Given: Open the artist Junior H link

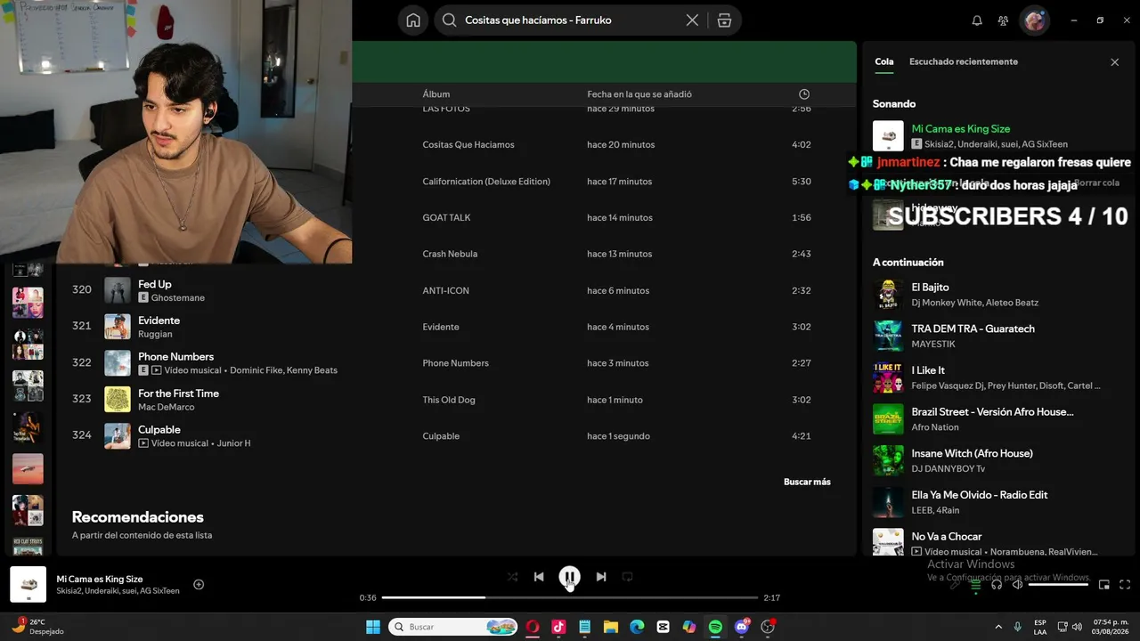Looking at the screenshot, I should pos(233,443).
